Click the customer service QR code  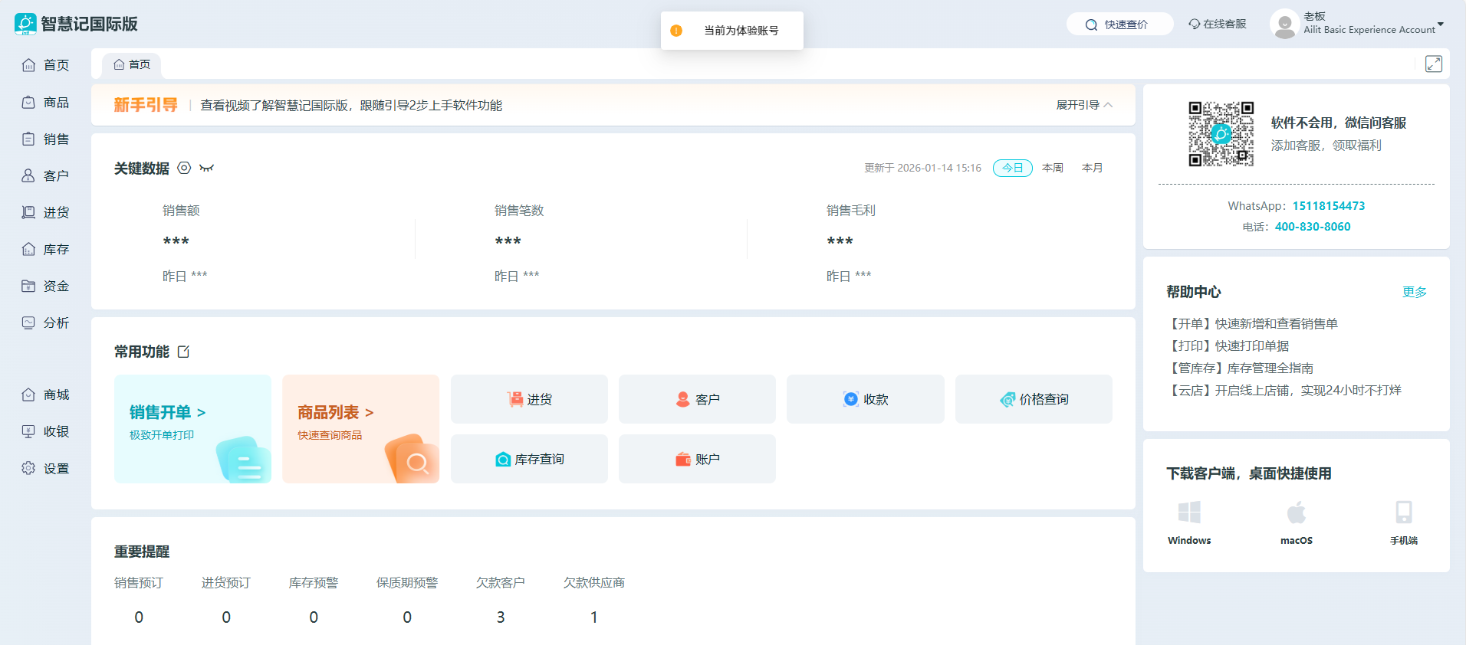[1221, 134]
